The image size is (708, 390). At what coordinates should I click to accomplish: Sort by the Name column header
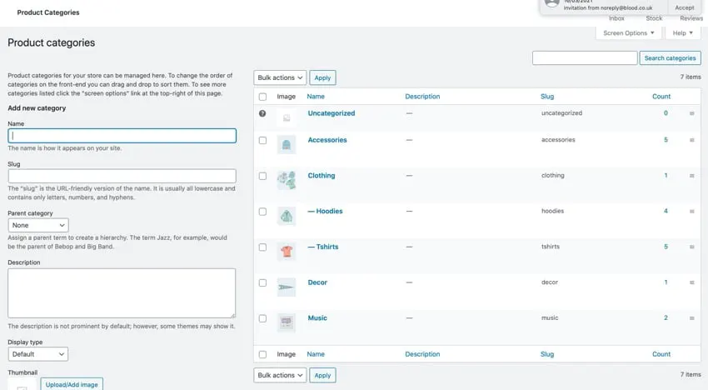point(316,97)
